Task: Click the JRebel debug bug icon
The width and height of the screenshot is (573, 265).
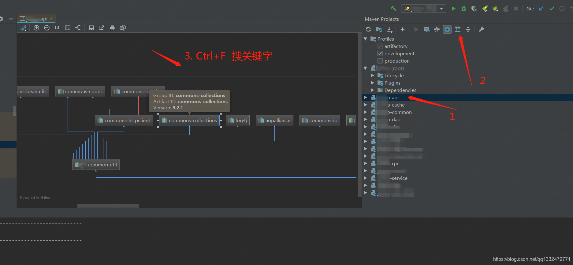Action: coord(495,9)
